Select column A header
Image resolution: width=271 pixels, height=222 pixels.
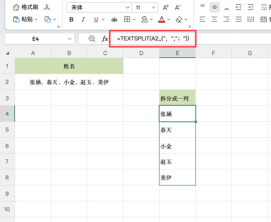[33, 53]
